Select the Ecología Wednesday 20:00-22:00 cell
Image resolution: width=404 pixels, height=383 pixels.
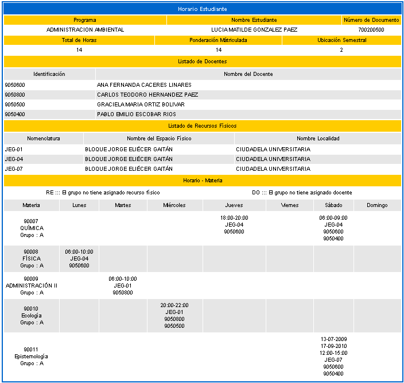pyautogui.click(x=174, y=316)
